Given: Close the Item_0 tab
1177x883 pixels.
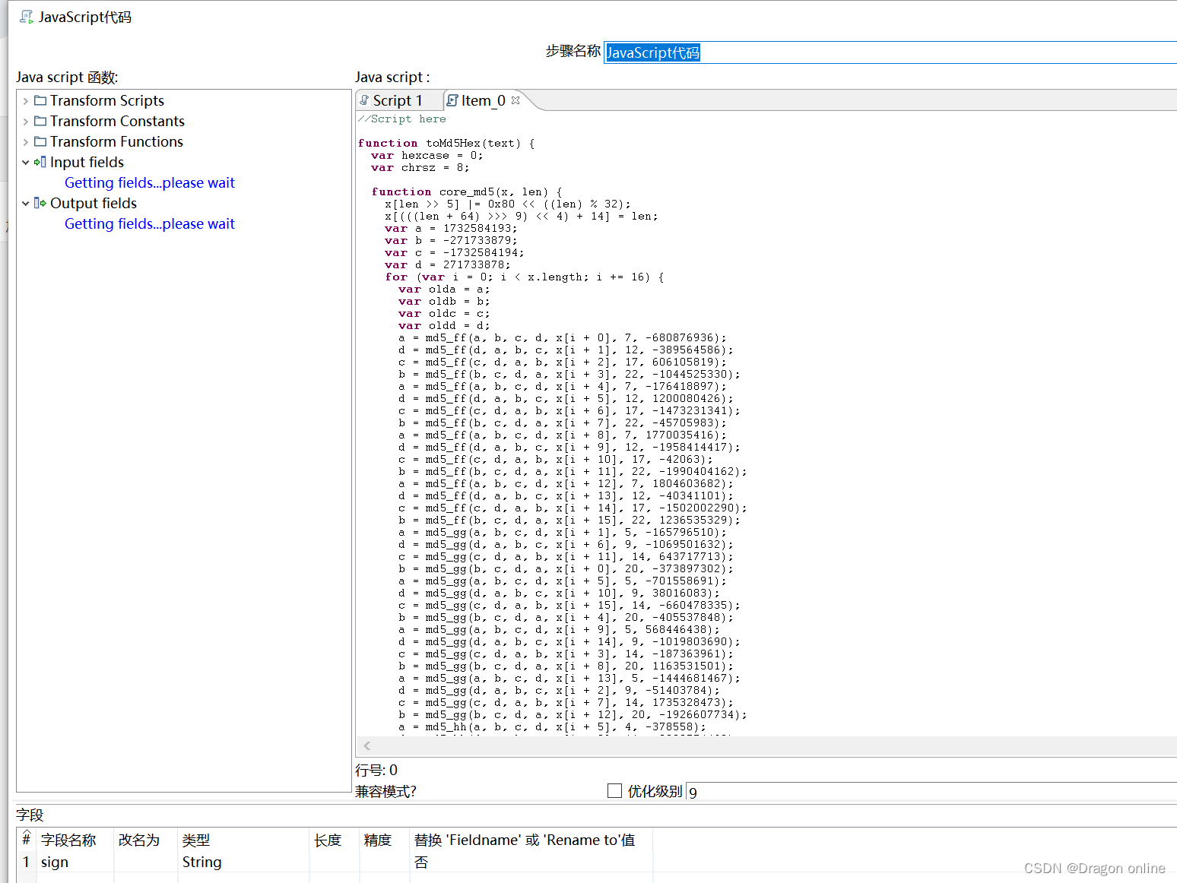Looking at the screenshot, I should coord(516,100).
